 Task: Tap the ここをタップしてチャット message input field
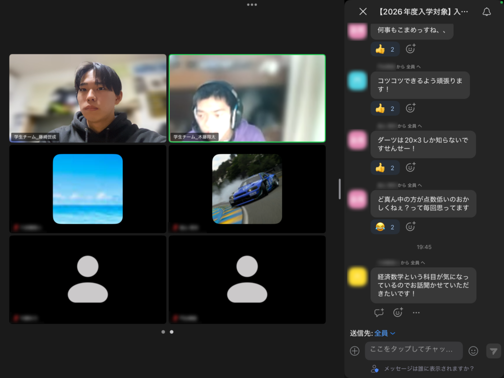point(413,350)
